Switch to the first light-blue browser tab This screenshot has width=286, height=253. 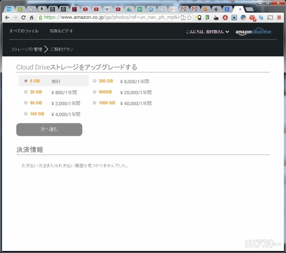9,9
